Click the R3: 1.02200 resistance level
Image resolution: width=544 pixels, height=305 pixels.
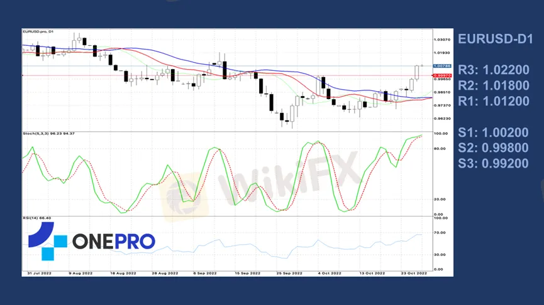click(x=493, y=70)
